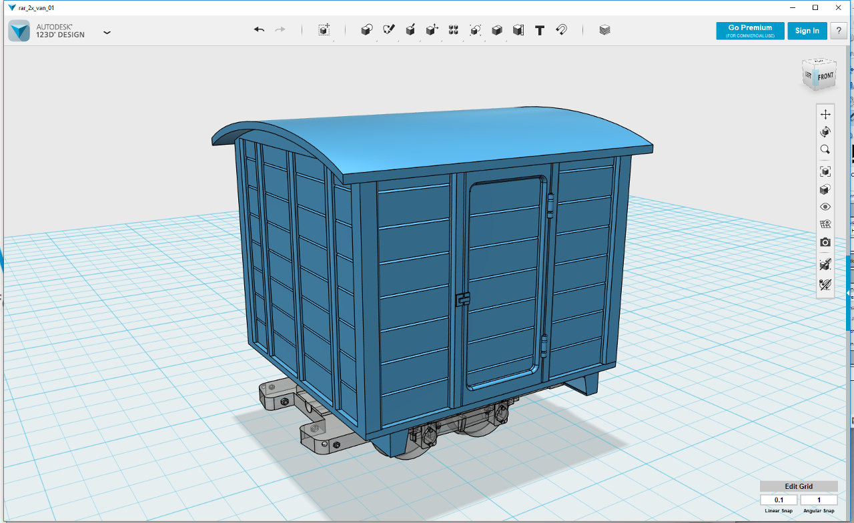
Task: Open help with the question mark button
Action: [x=839, y=31]
